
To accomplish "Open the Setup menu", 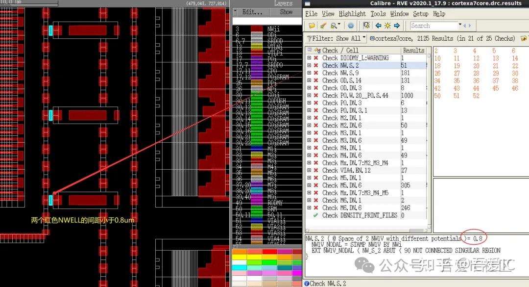I will pyautogui.click(x=420, y=13).
